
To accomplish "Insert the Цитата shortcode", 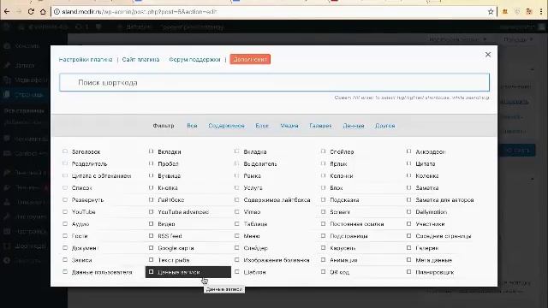I will click(426, 163).
